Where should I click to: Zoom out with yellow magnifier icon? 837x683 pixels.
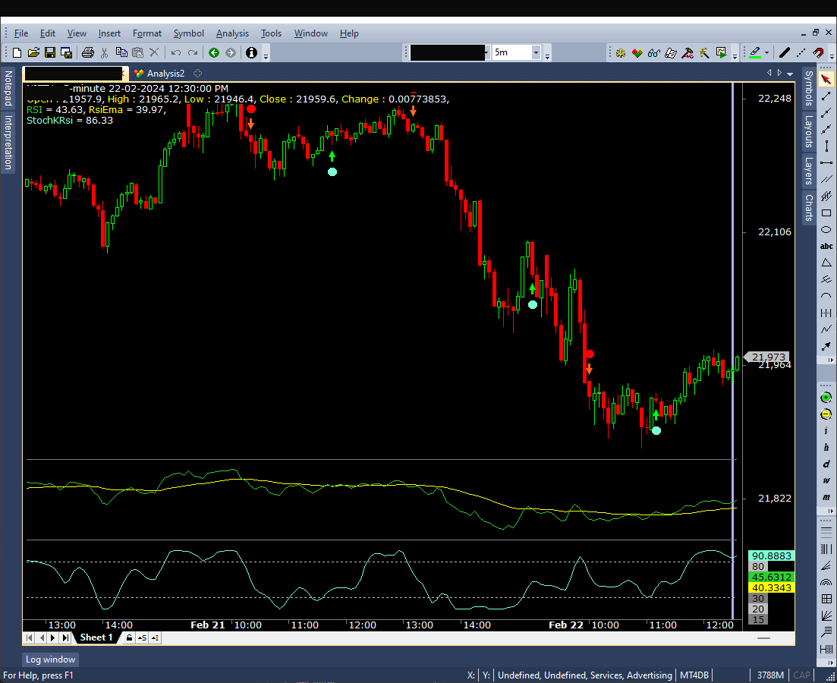pos(826,414)
